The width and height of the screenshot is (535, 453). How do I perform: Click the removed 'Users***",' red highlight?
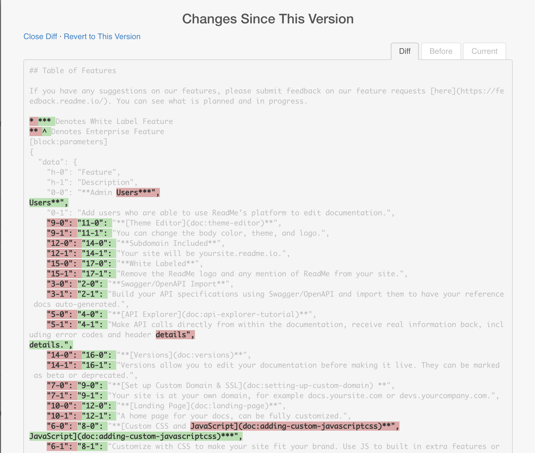138,192
